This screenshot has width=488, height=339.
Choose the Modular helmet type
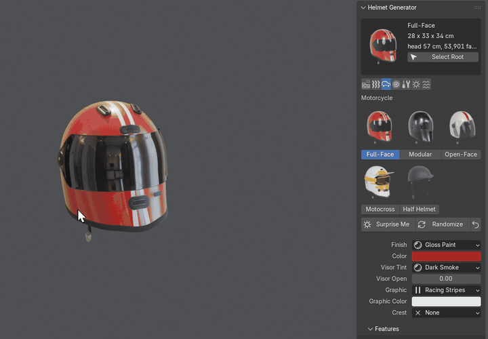pos(420,155)
